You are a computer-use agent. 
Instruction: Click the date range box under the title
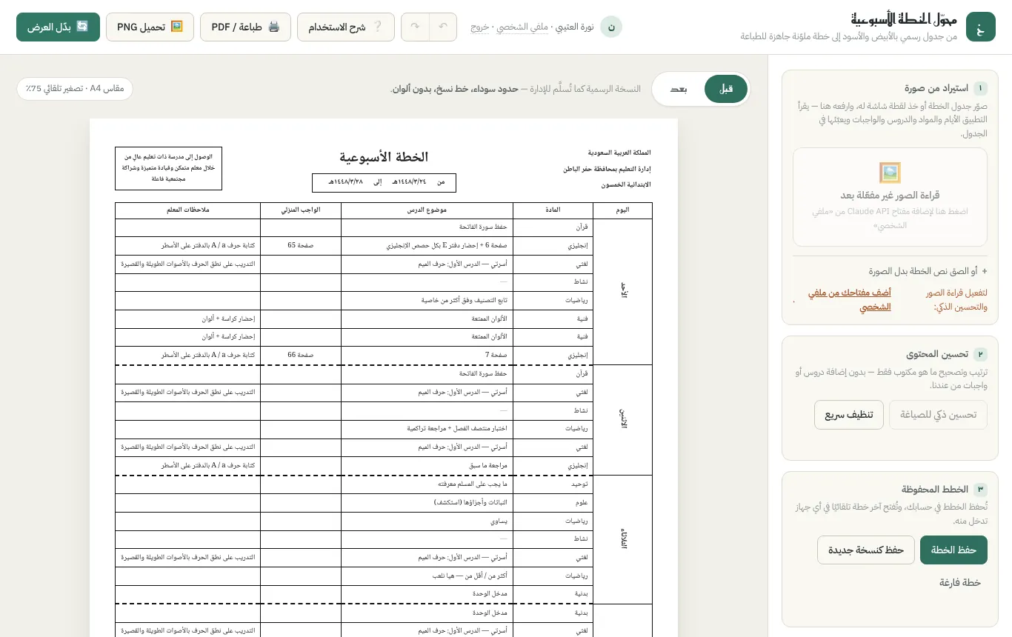(384, 182)
